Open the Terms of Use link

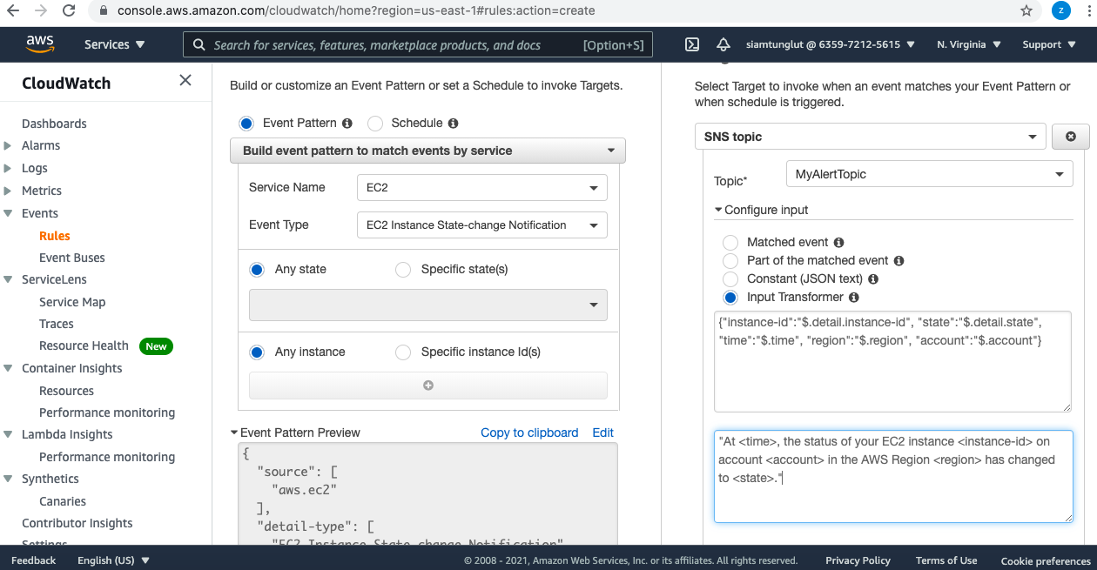(946, 560)
